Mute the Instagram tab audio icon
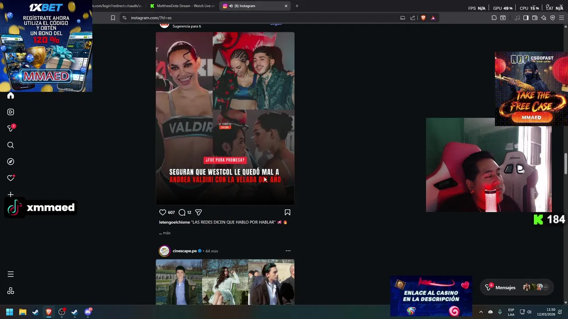This screenshot has height=319, width=568. point(231,6)
